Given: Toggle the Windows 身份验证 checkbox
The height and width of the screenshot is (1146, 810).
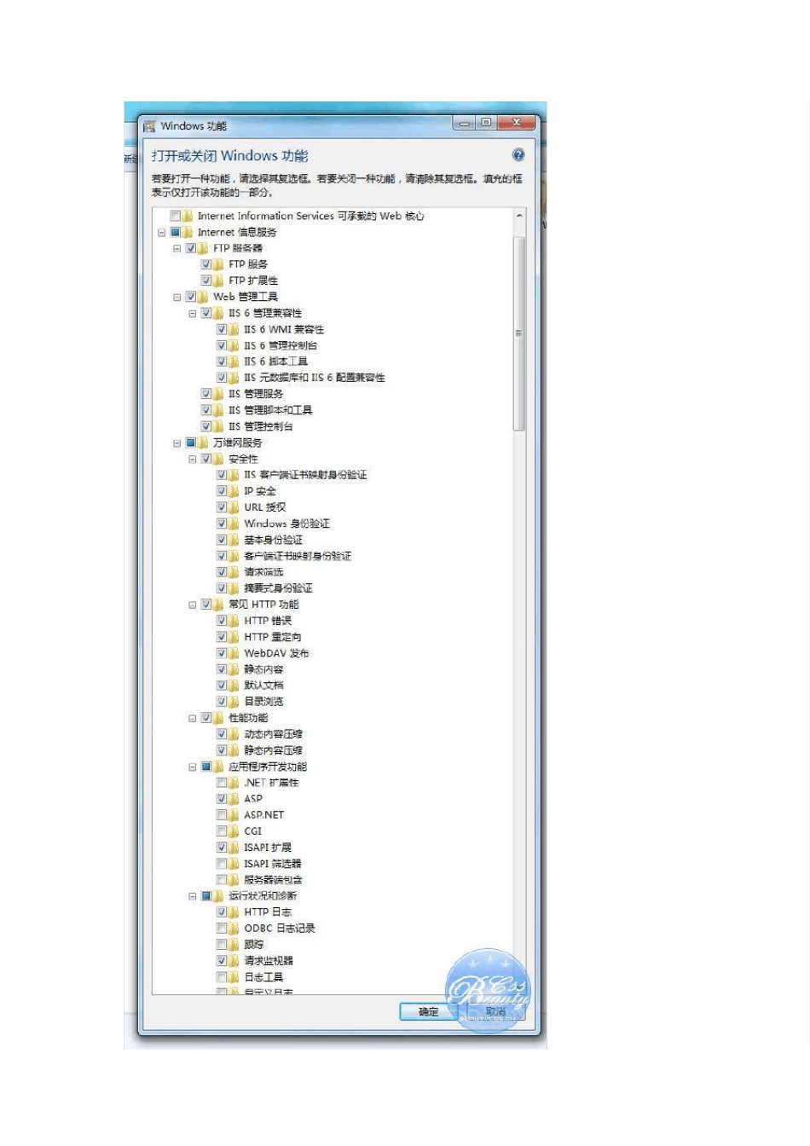Looking at the screenshot, I should click(x=221, y=524).
